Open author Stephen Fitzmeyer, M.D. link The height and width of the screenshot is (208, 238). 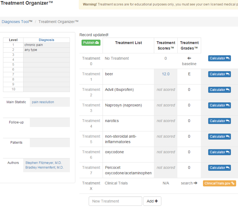coord(43,163)
